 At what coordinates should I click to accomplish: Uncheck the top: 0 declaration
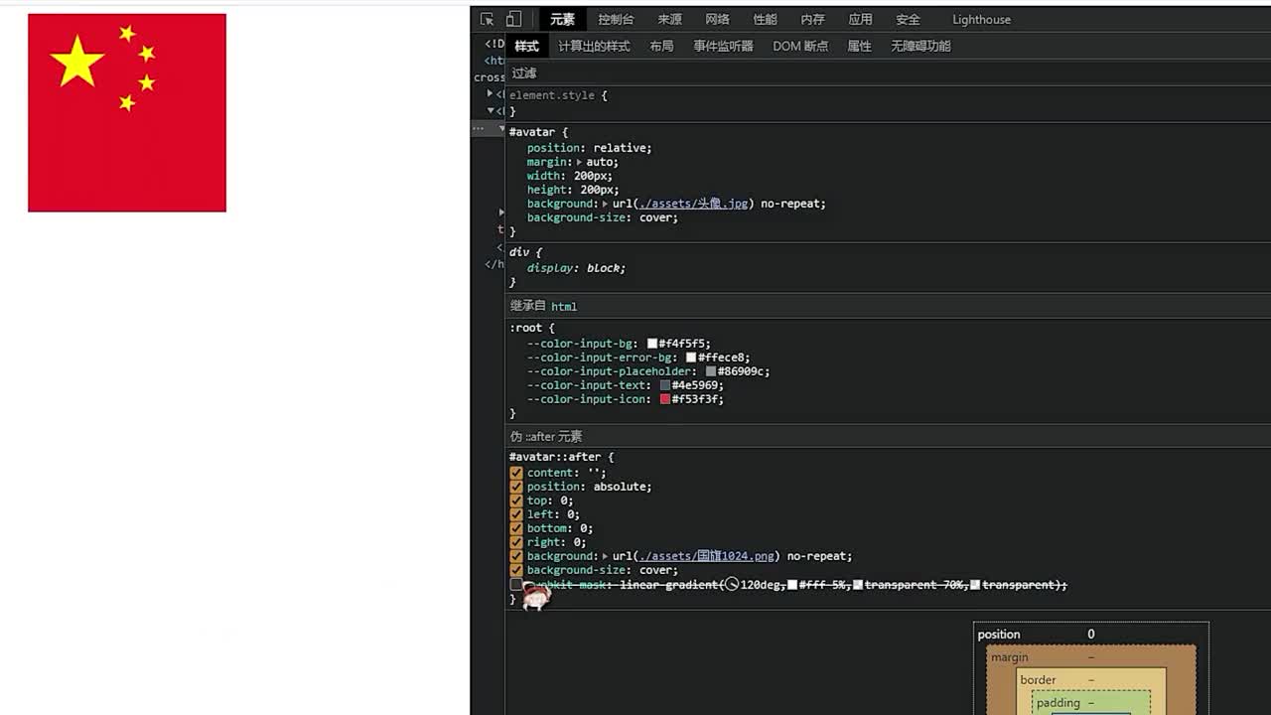click(x=516, y=500)
